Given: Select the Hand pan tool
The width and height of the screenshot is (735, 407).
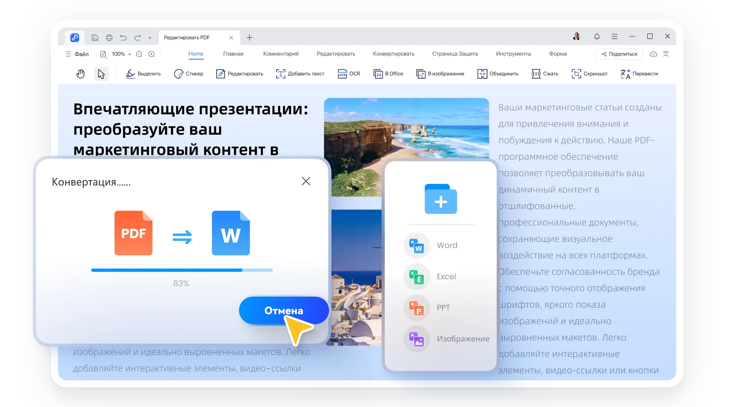Looking at the screenshot, I should click(x=80, y=74).
